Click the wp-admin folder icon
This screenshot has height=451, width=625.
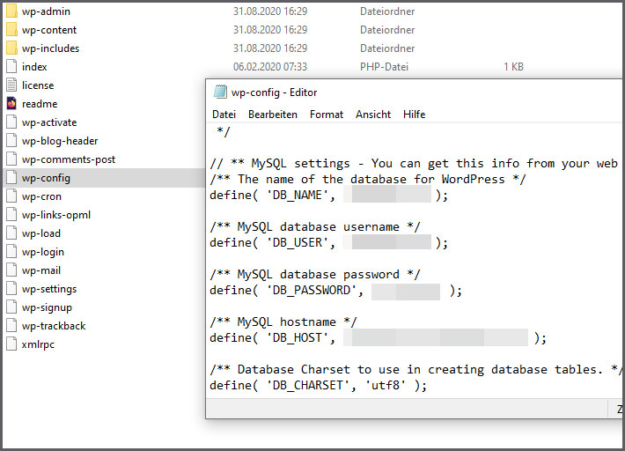pyautogui.click(x=12, y=11)
